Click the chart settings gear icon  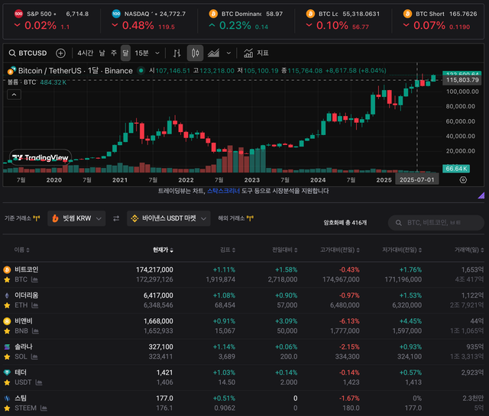(463, 180)
